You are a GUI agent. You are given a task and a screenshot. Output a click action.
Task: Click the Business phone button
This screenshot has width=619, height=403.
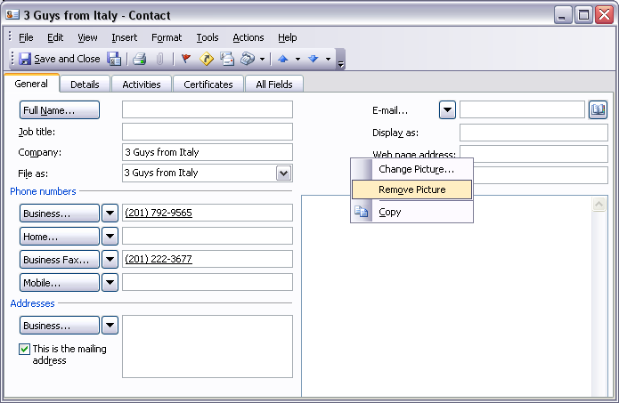59,214
